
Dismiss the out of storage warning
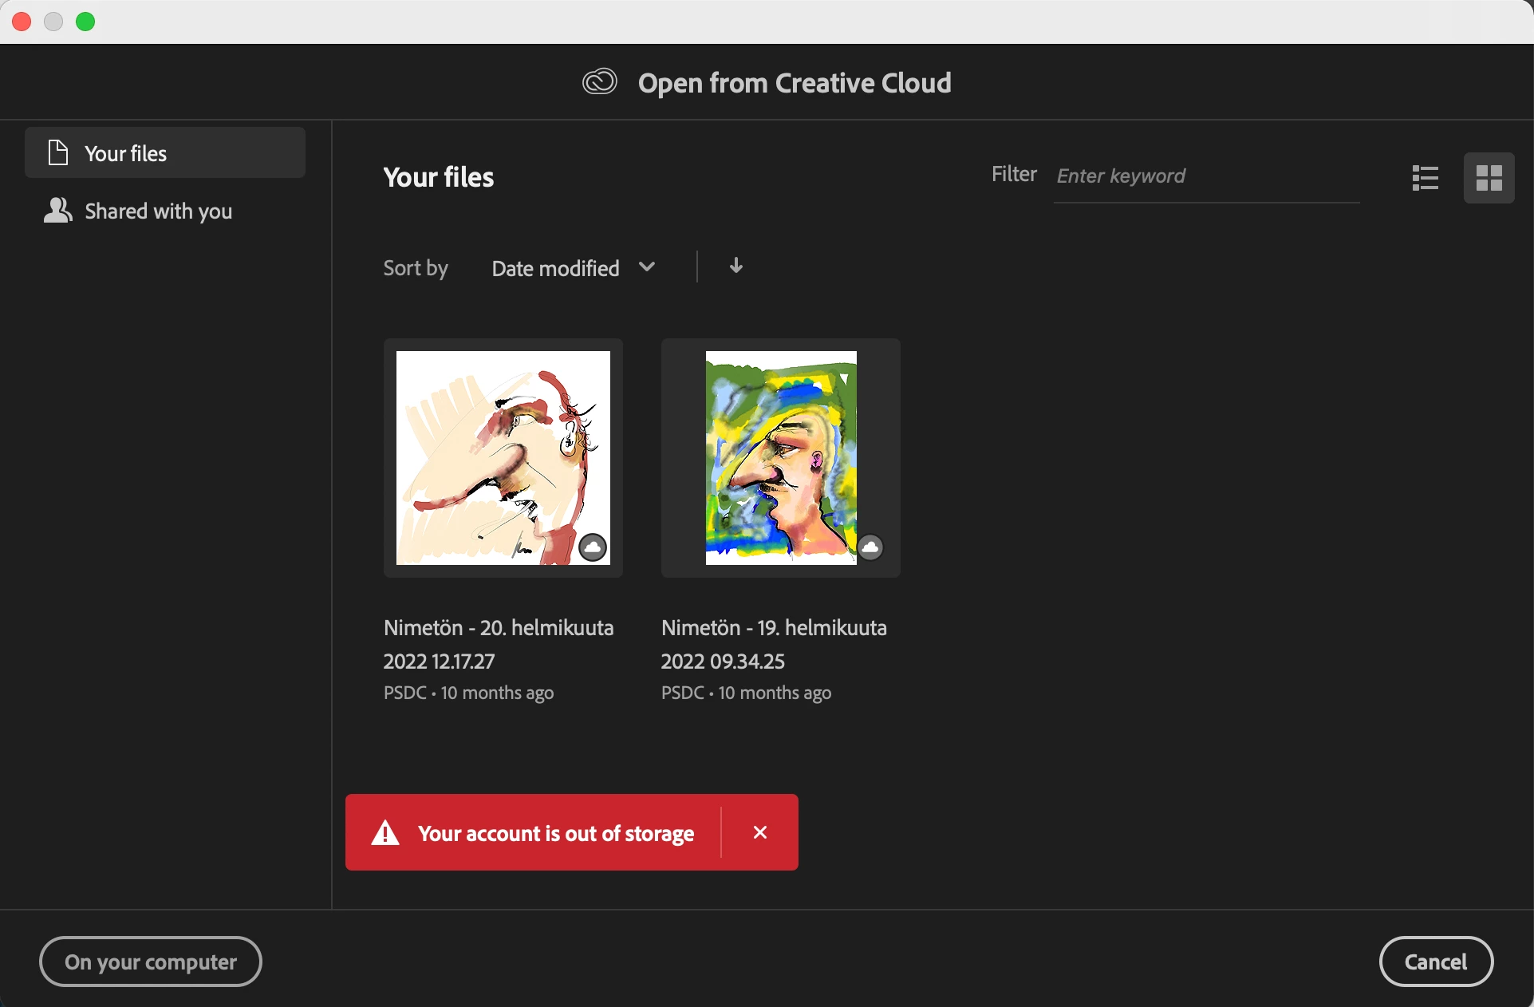pyautogui.click(x=759, y=832)
